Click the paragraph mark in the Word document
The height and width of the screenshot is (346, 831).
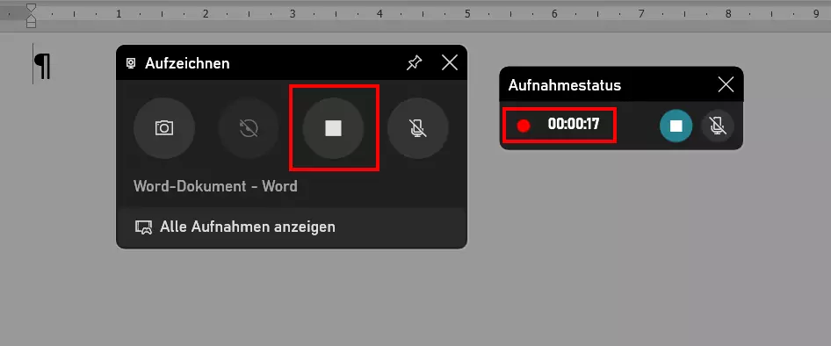coord(42,65)
